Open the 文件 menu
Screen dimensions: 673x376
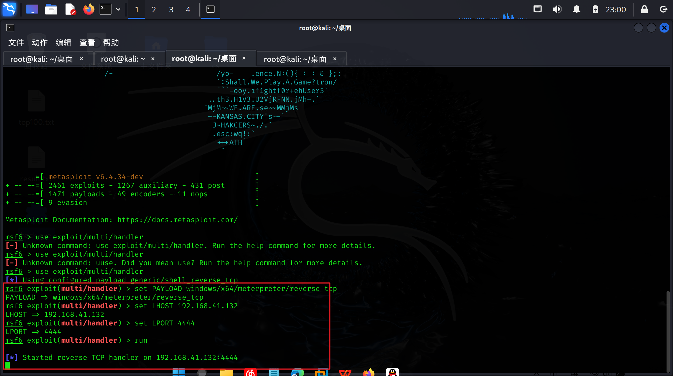coord(16,42)
